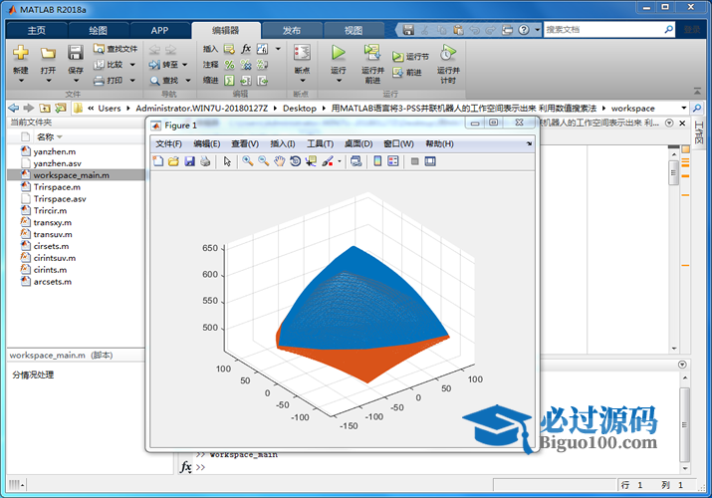The height and width of the screenshot is (498, 712).
Task: Click the Desktop path segment
Action: click(300, 108)
